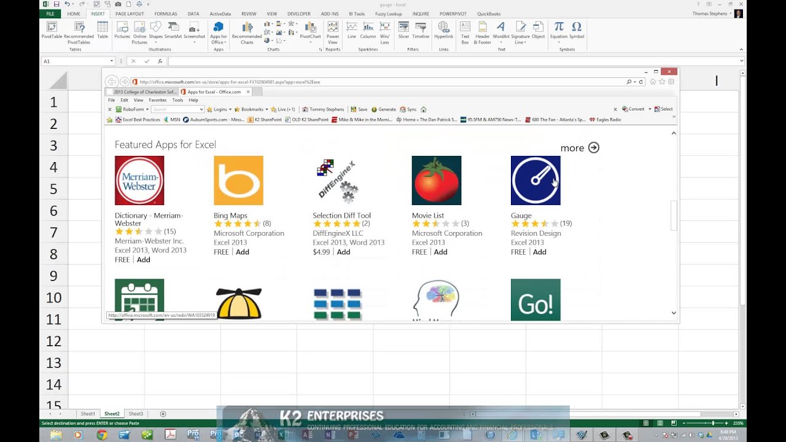
Task: Select the Sheet1 worksheet tab
Action: (88, 414)
